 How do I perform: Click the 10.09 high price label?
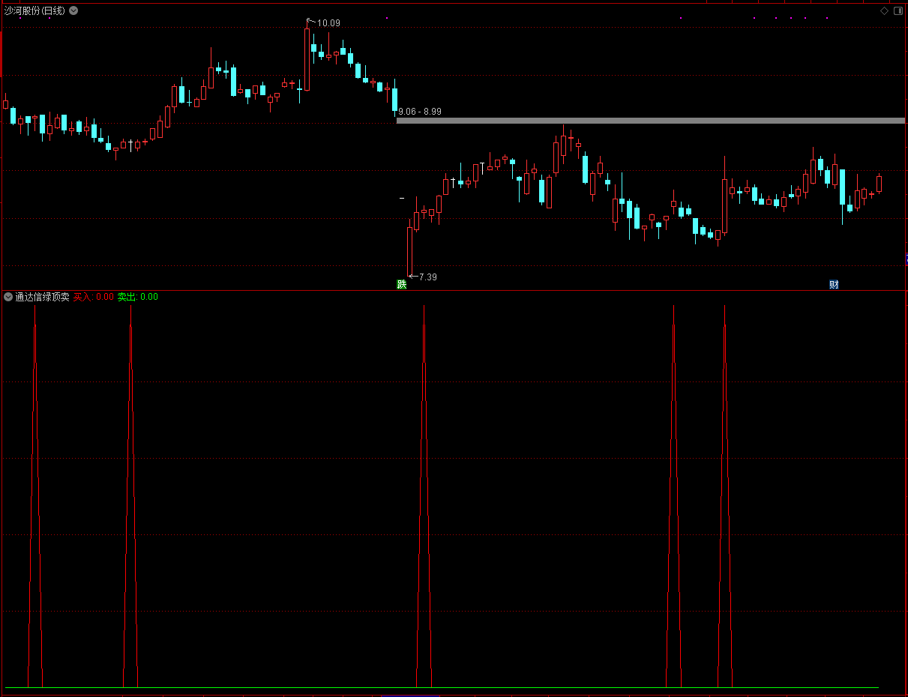[x=328, y=23]
